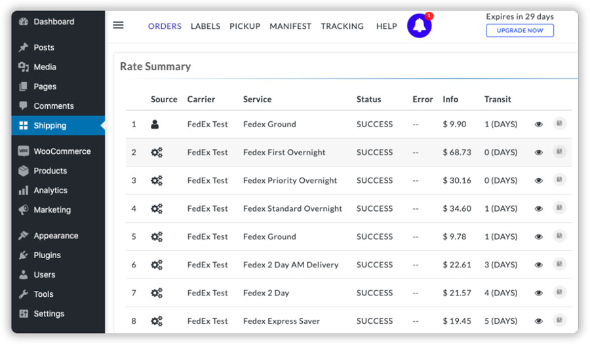Open Media in the sidebar
The image size is (590, 344).
(58, 67)
